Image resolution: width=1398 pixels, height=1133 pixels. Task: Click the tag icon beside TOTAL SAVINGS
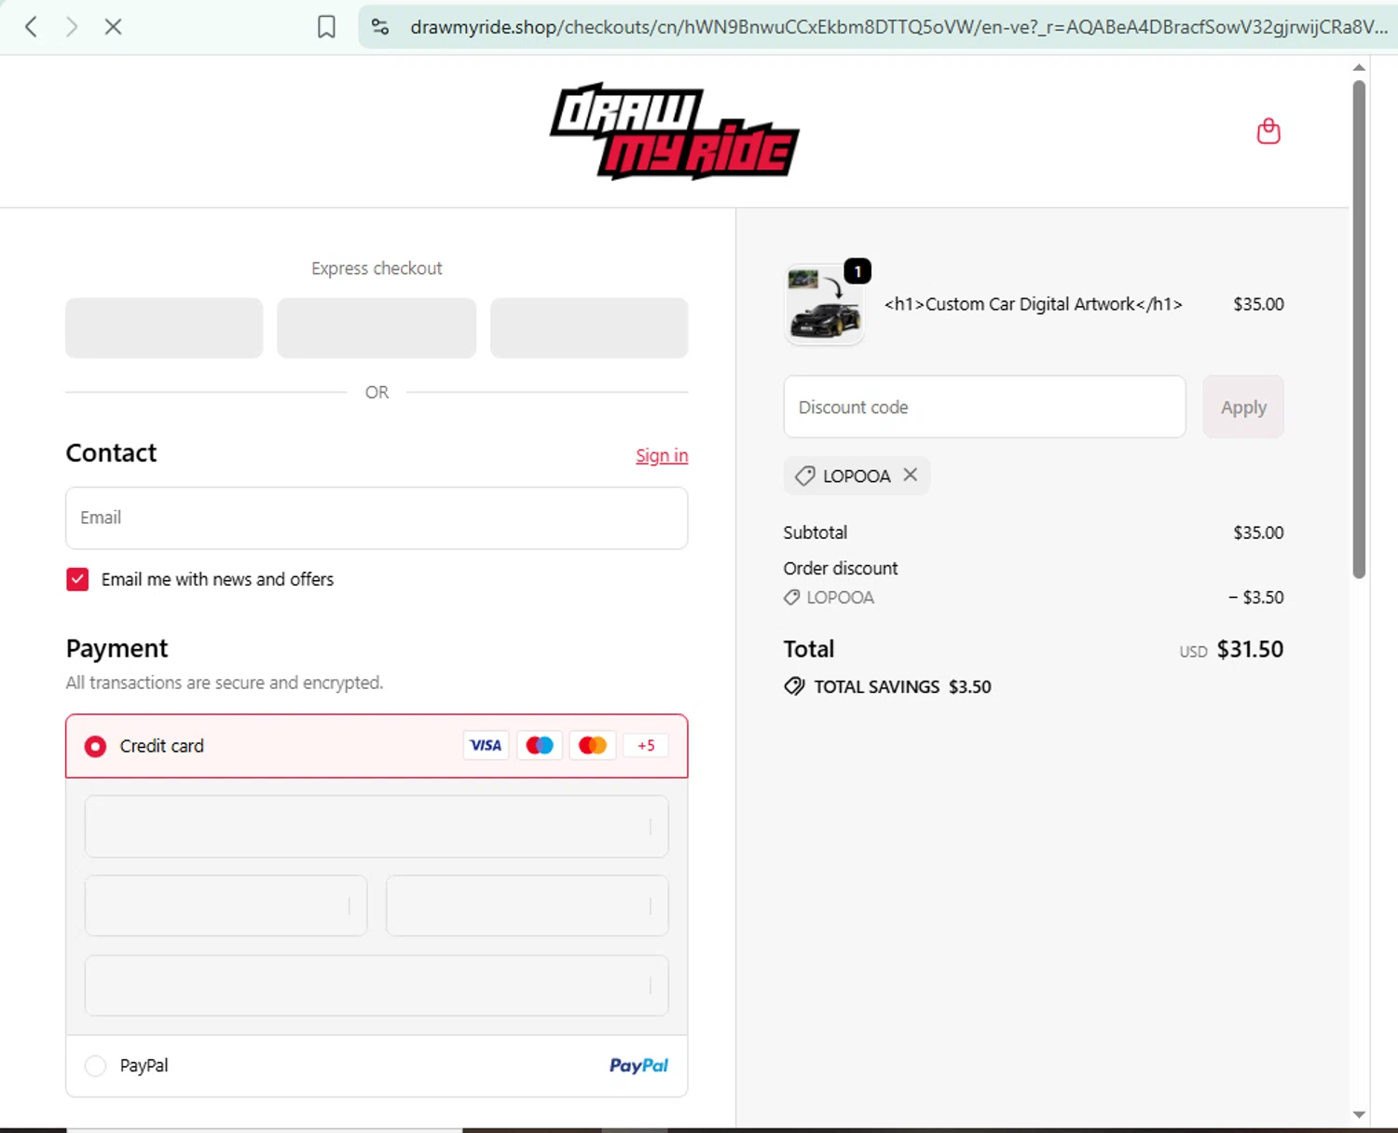[794, 686]
